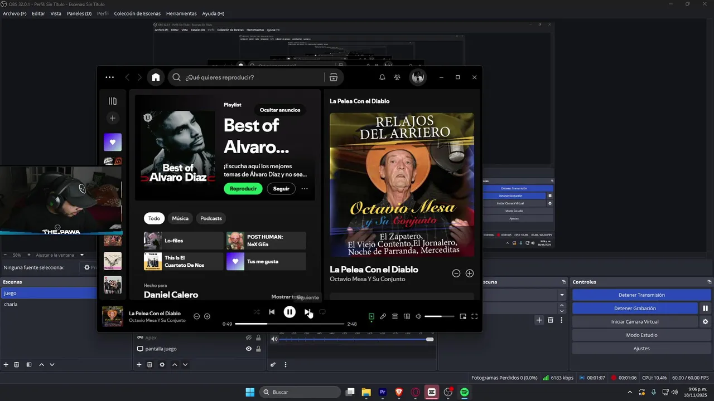Image resolution: width=714 pixels, height=401 pixels.
Task: Skip to next Spotify track
Action: (307, 312)
